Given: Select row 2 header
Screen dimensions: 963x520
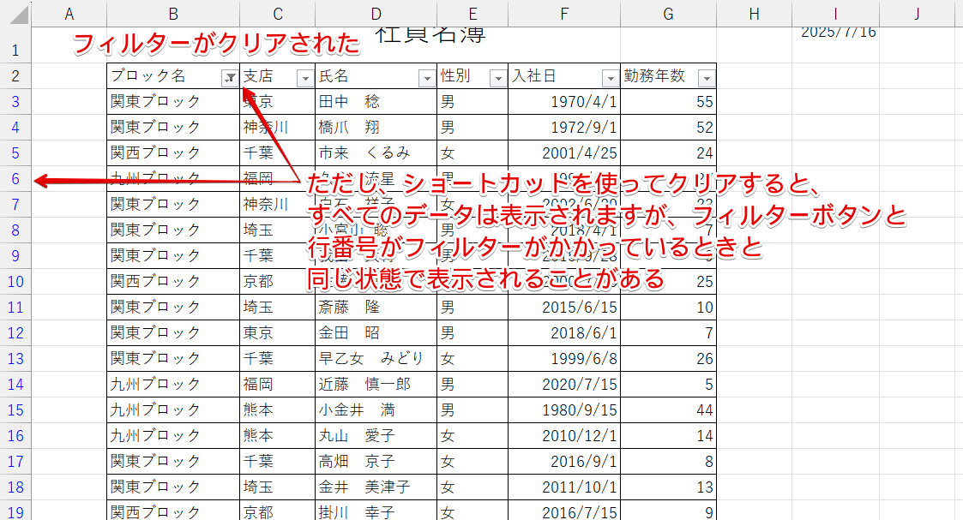Looking at the screenshot, I should click(x=15, y=76).
